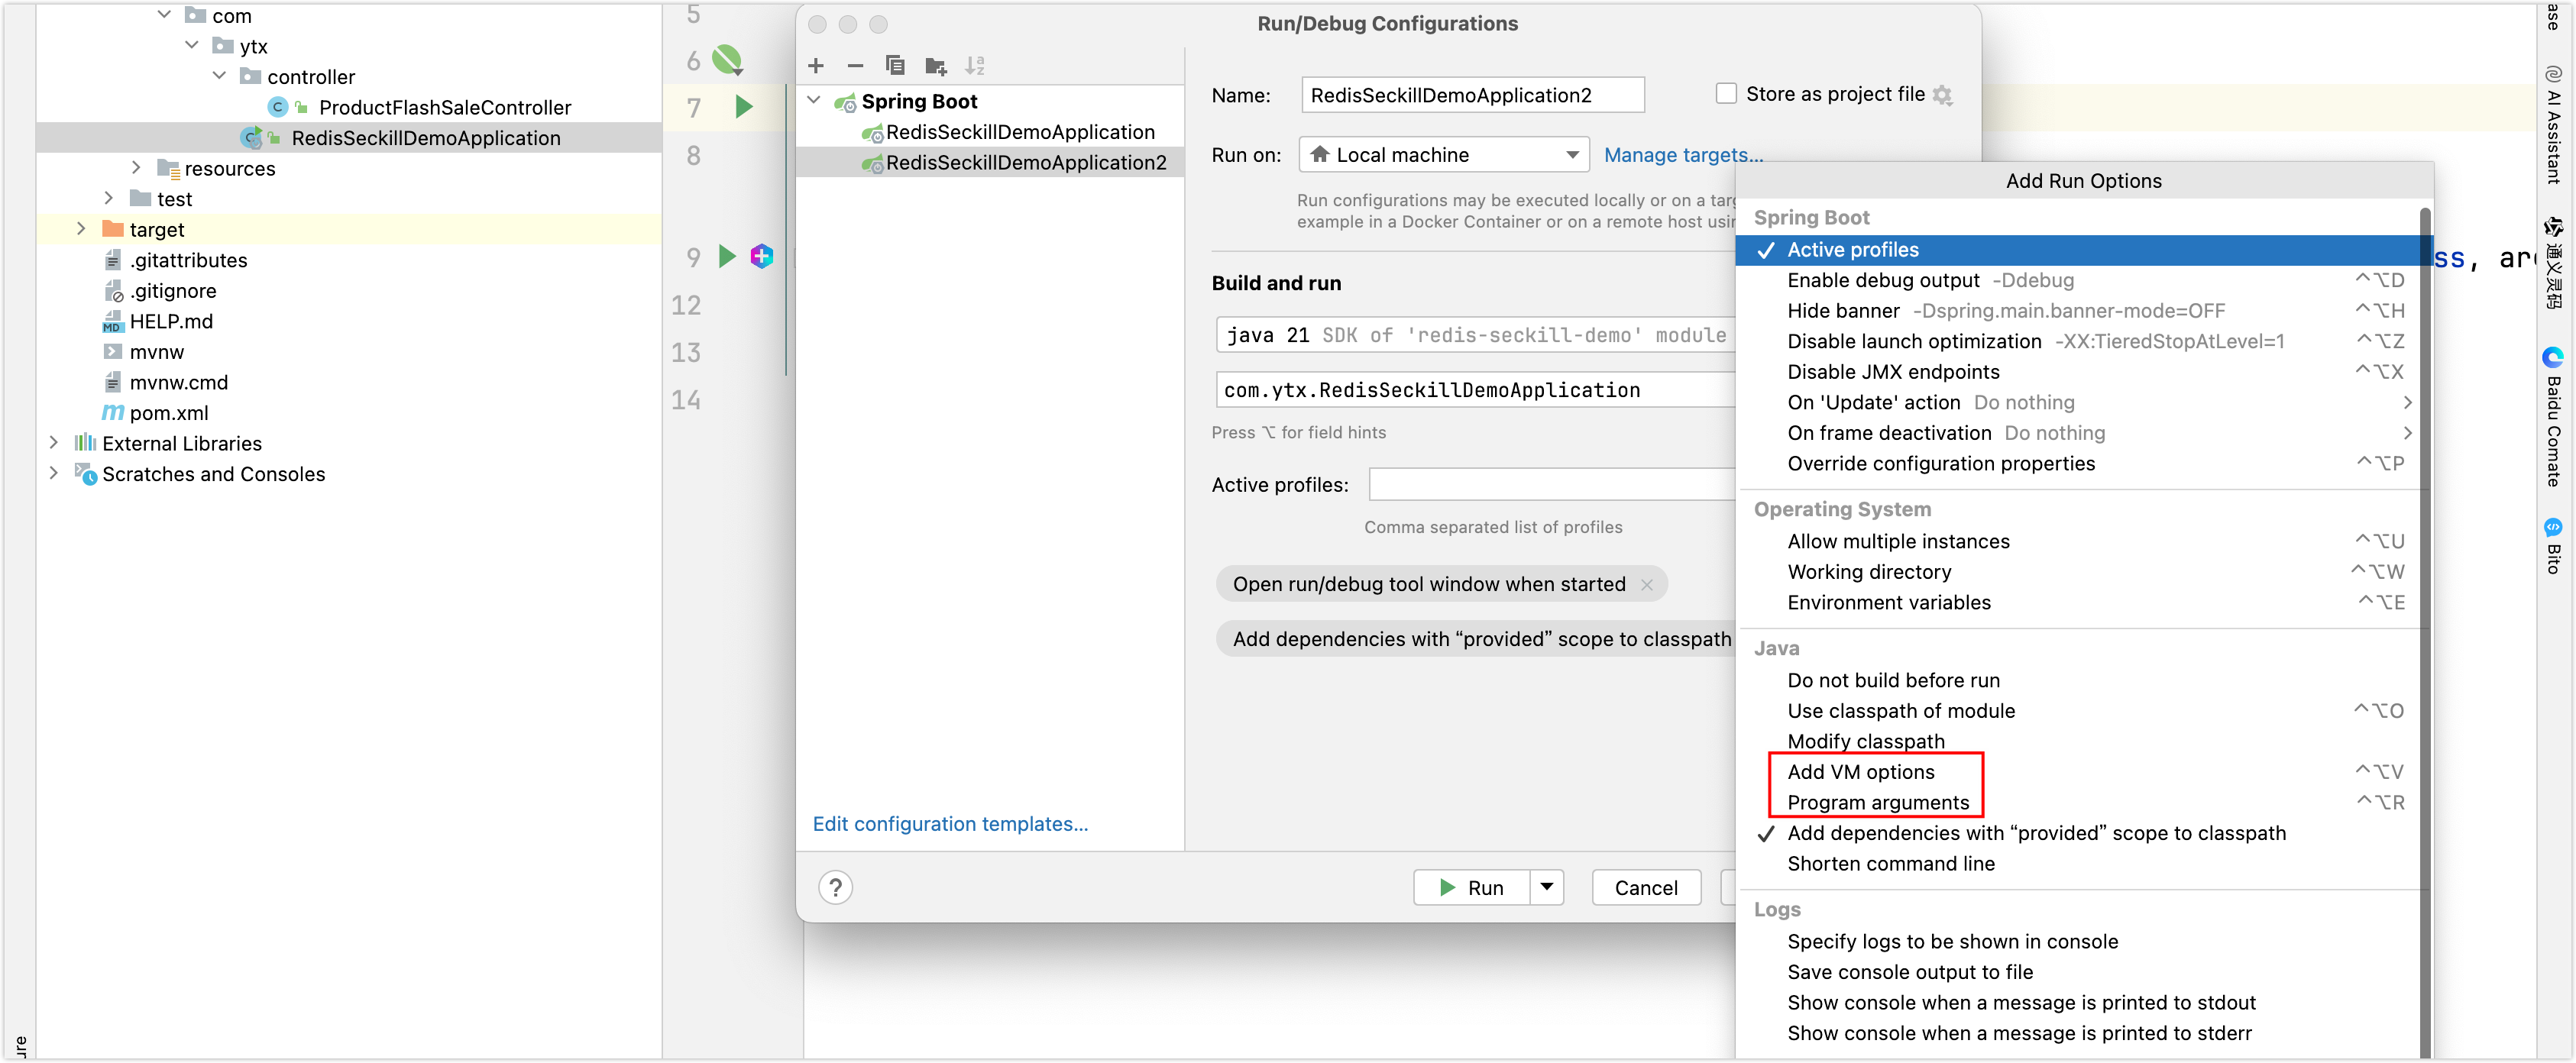Click inside the Active profiles input field
The width and height of the screenshot is (2576, 1063).
(x=1550, y=484)
